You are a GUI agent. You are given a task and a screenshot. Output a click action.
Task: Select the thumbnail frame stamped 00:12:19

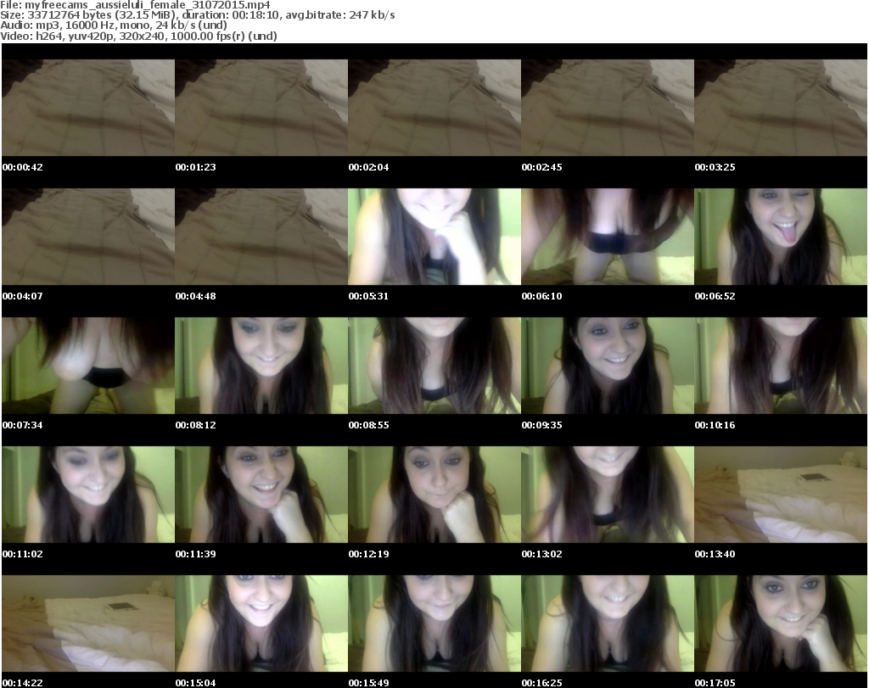click(x=434, y=495)
